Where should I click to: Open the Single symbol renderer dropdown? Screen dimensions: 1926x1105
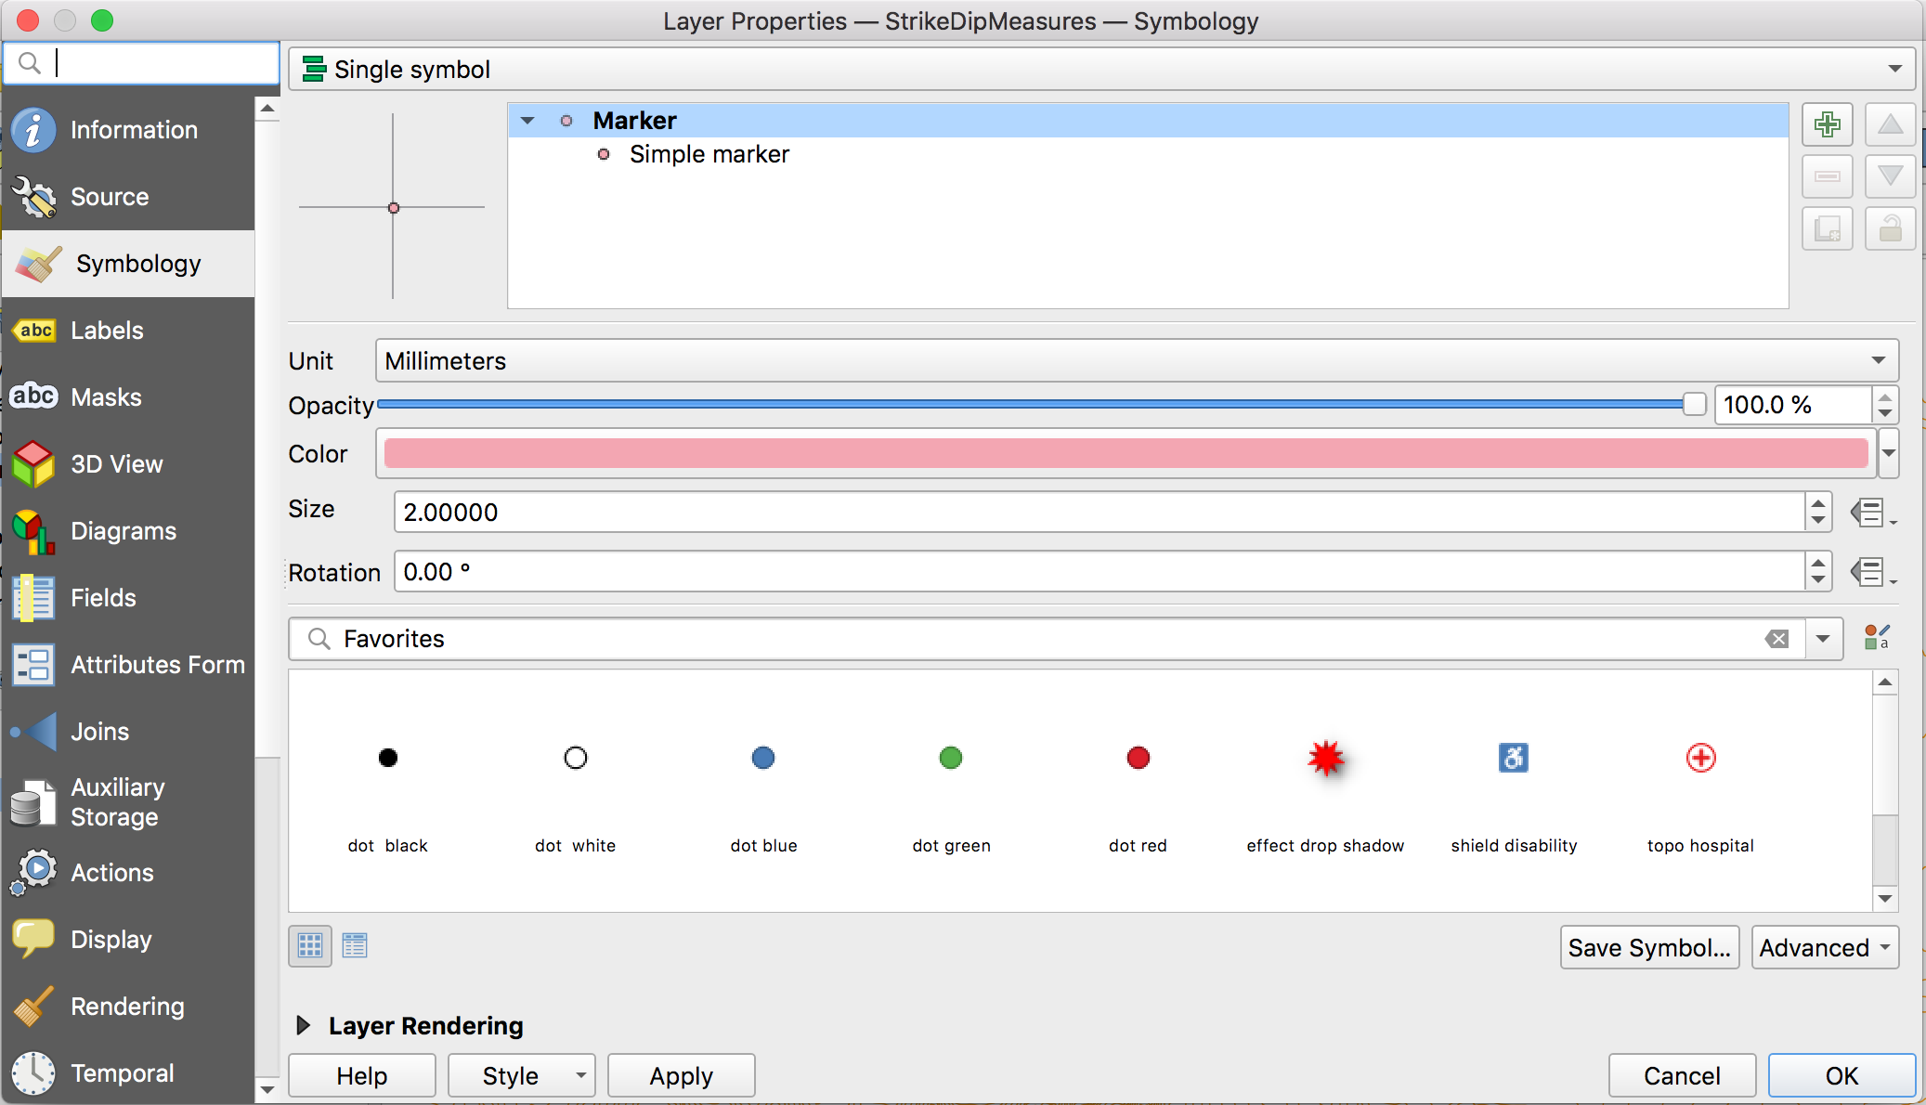click(x=1105, y=70)
